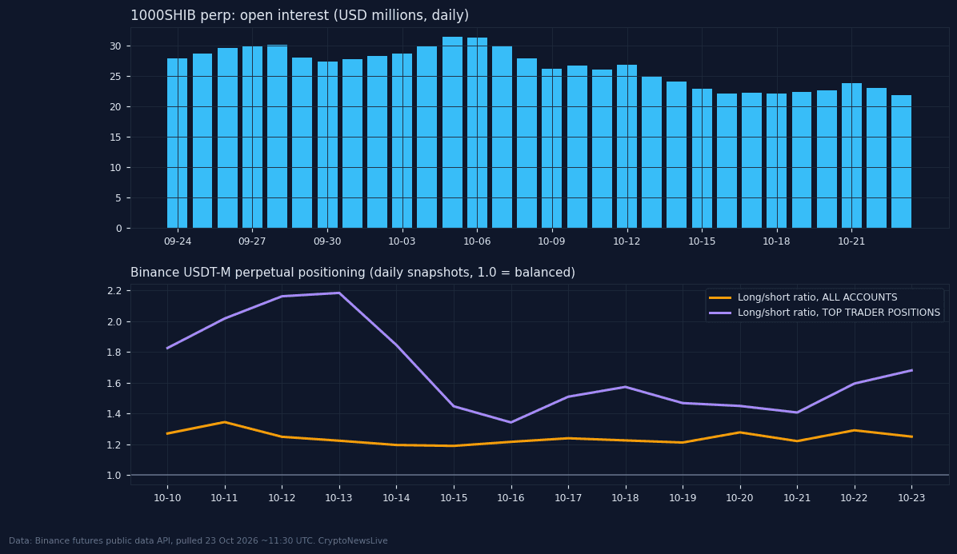Select the 10-21 open interest bar

(x=851, y=156)
